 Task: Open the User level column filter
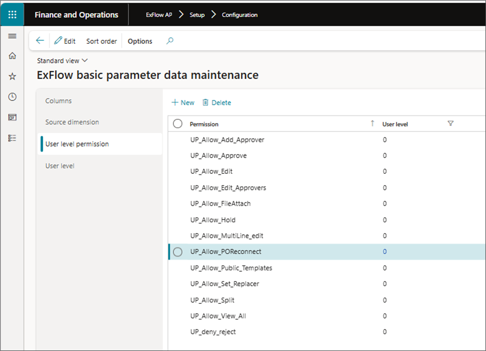tap(451, 124)
